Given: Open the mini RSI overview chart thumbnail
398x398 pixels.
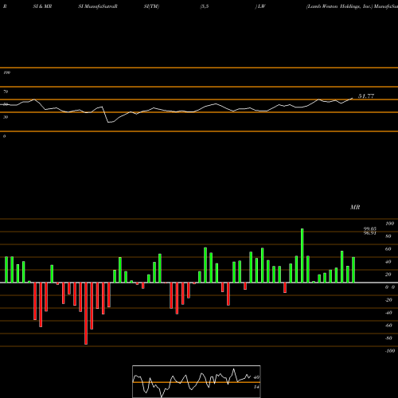Looking at the screenshot, I should coord(197,381).
